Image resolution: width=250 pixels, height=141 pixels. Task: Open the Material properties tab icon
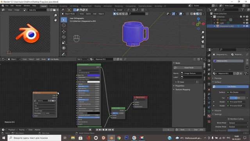(x=209, y=116)
